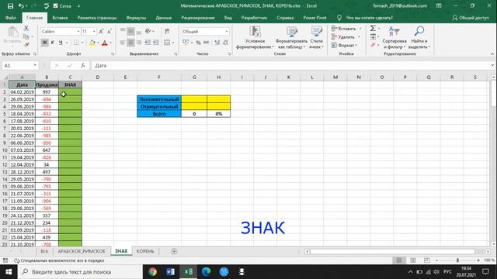Toggle underline formatting
This screenshot has width=497, height=279.
(61, 43)
